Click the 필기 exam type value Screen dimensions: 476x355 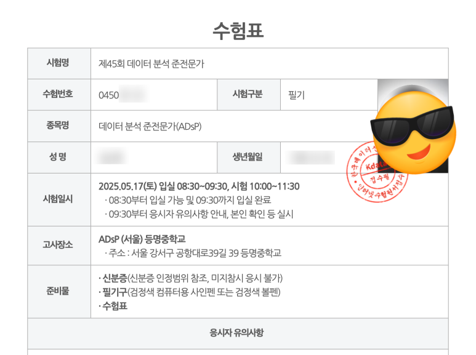pyautogui.click(x=296, y=95)
